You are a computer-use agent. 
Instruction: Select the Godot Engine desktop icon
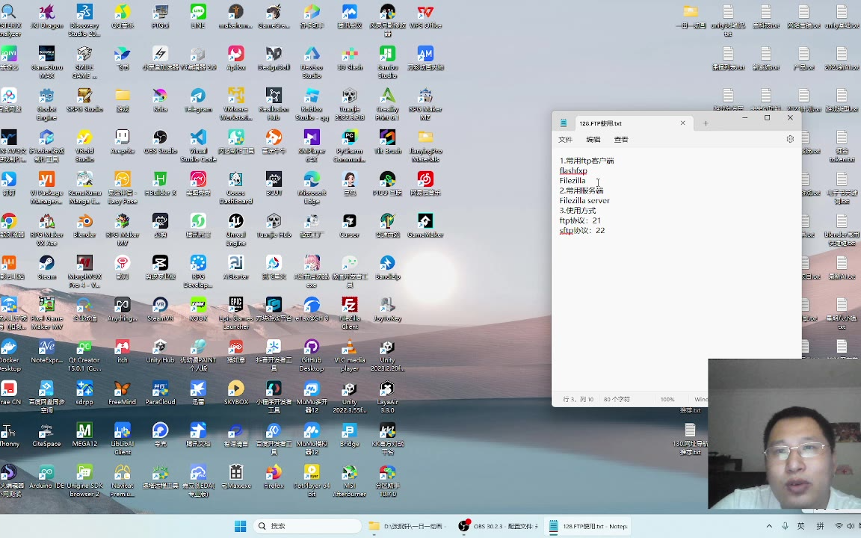click(x=46, y=104)
